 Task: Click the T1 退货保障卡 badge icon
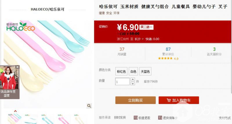coord(160,118)
